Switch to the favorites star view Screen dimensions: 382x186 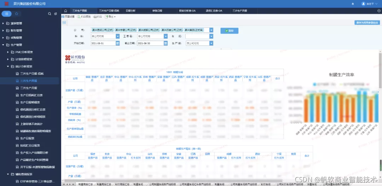[16, 14]
